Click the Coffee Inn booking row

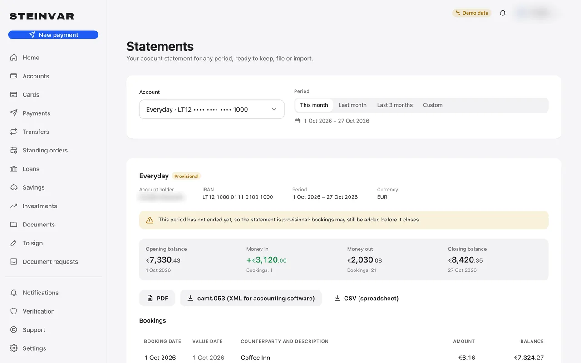[344, 358]
